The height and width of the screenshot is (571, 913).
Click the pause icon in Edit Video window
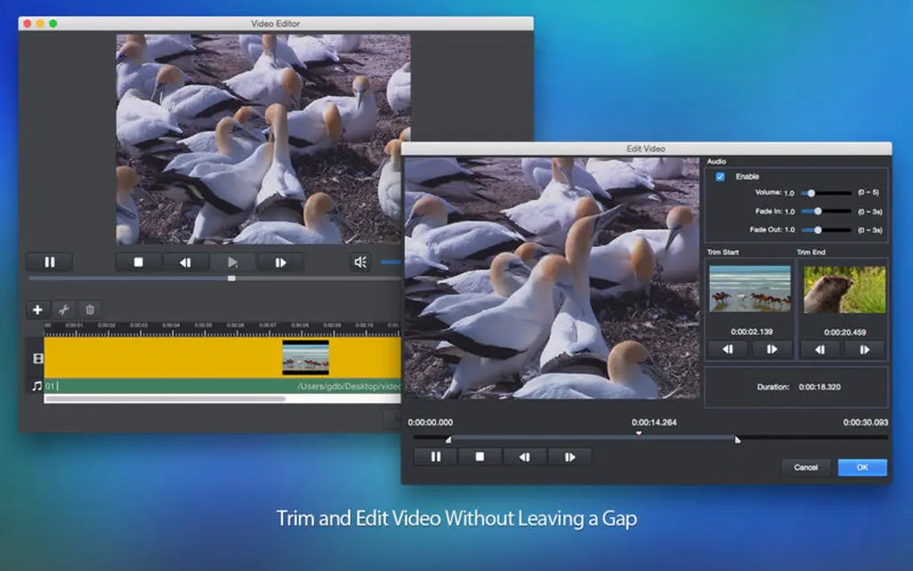point(436,456)
